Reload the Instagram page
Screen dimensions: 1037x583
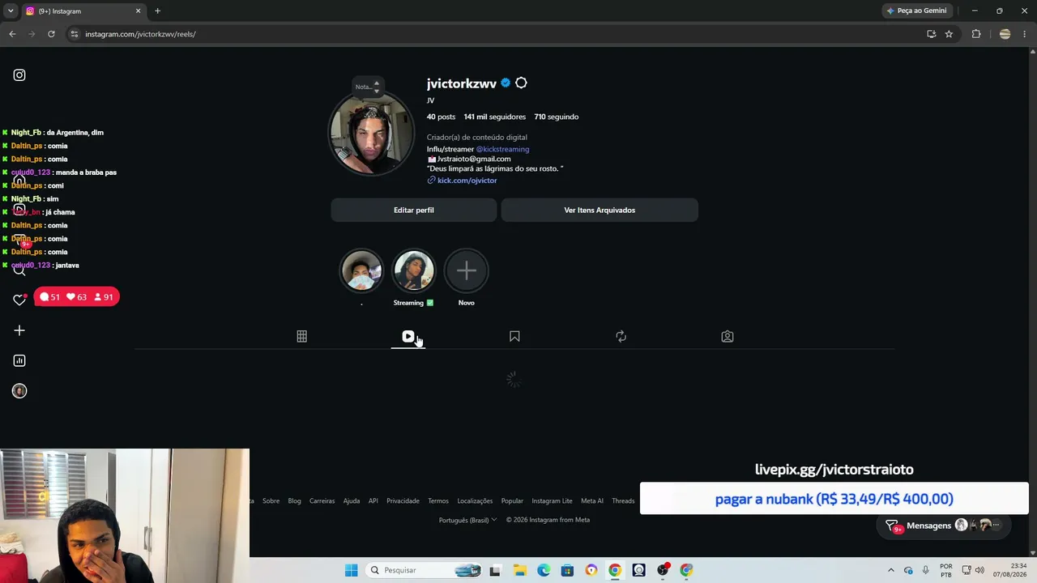51,34
